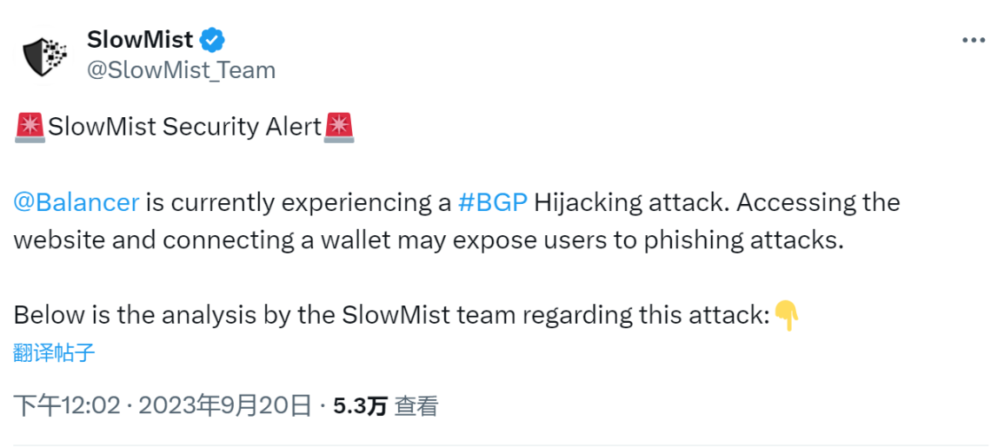Open the SlowMist display name profile link
The width and height of the screenshot is (991, 447).
pos(140,39)
